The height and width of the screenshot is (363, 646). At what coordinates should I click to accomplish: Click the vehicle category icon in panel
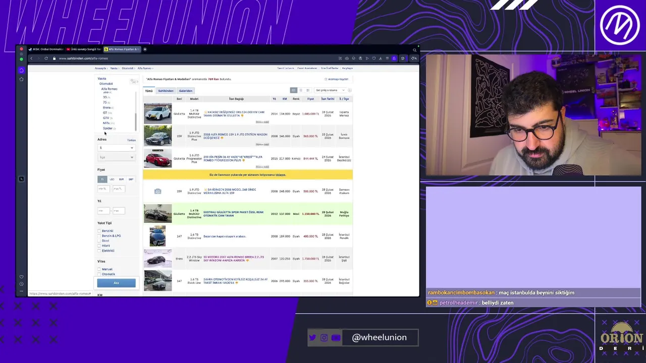(134, 81)
